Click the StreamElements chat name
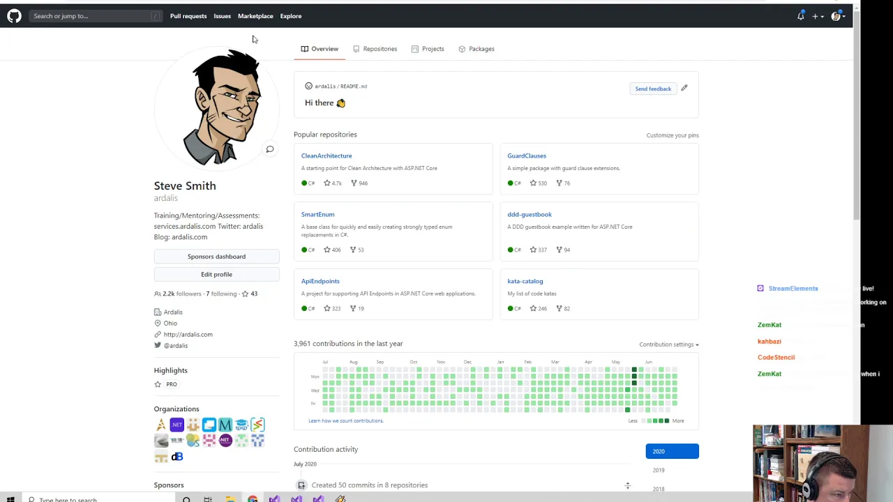Image resolution: width=893 pixels, height=502 pixels. click(x=793, y=289)
